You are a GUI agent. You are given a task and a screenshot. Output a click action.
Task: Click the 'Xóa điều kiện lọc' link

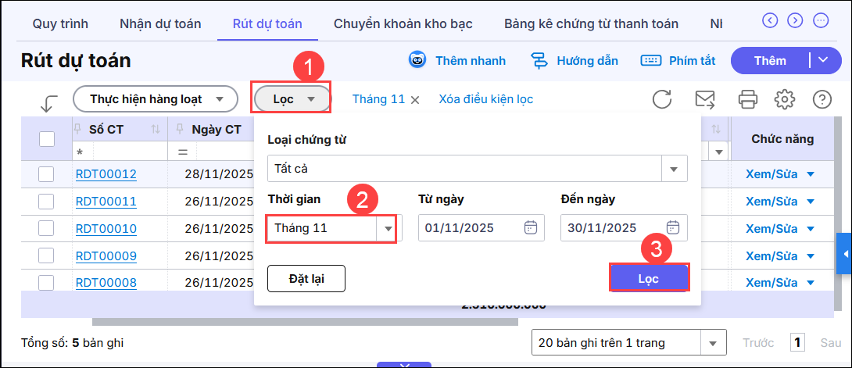485,99
